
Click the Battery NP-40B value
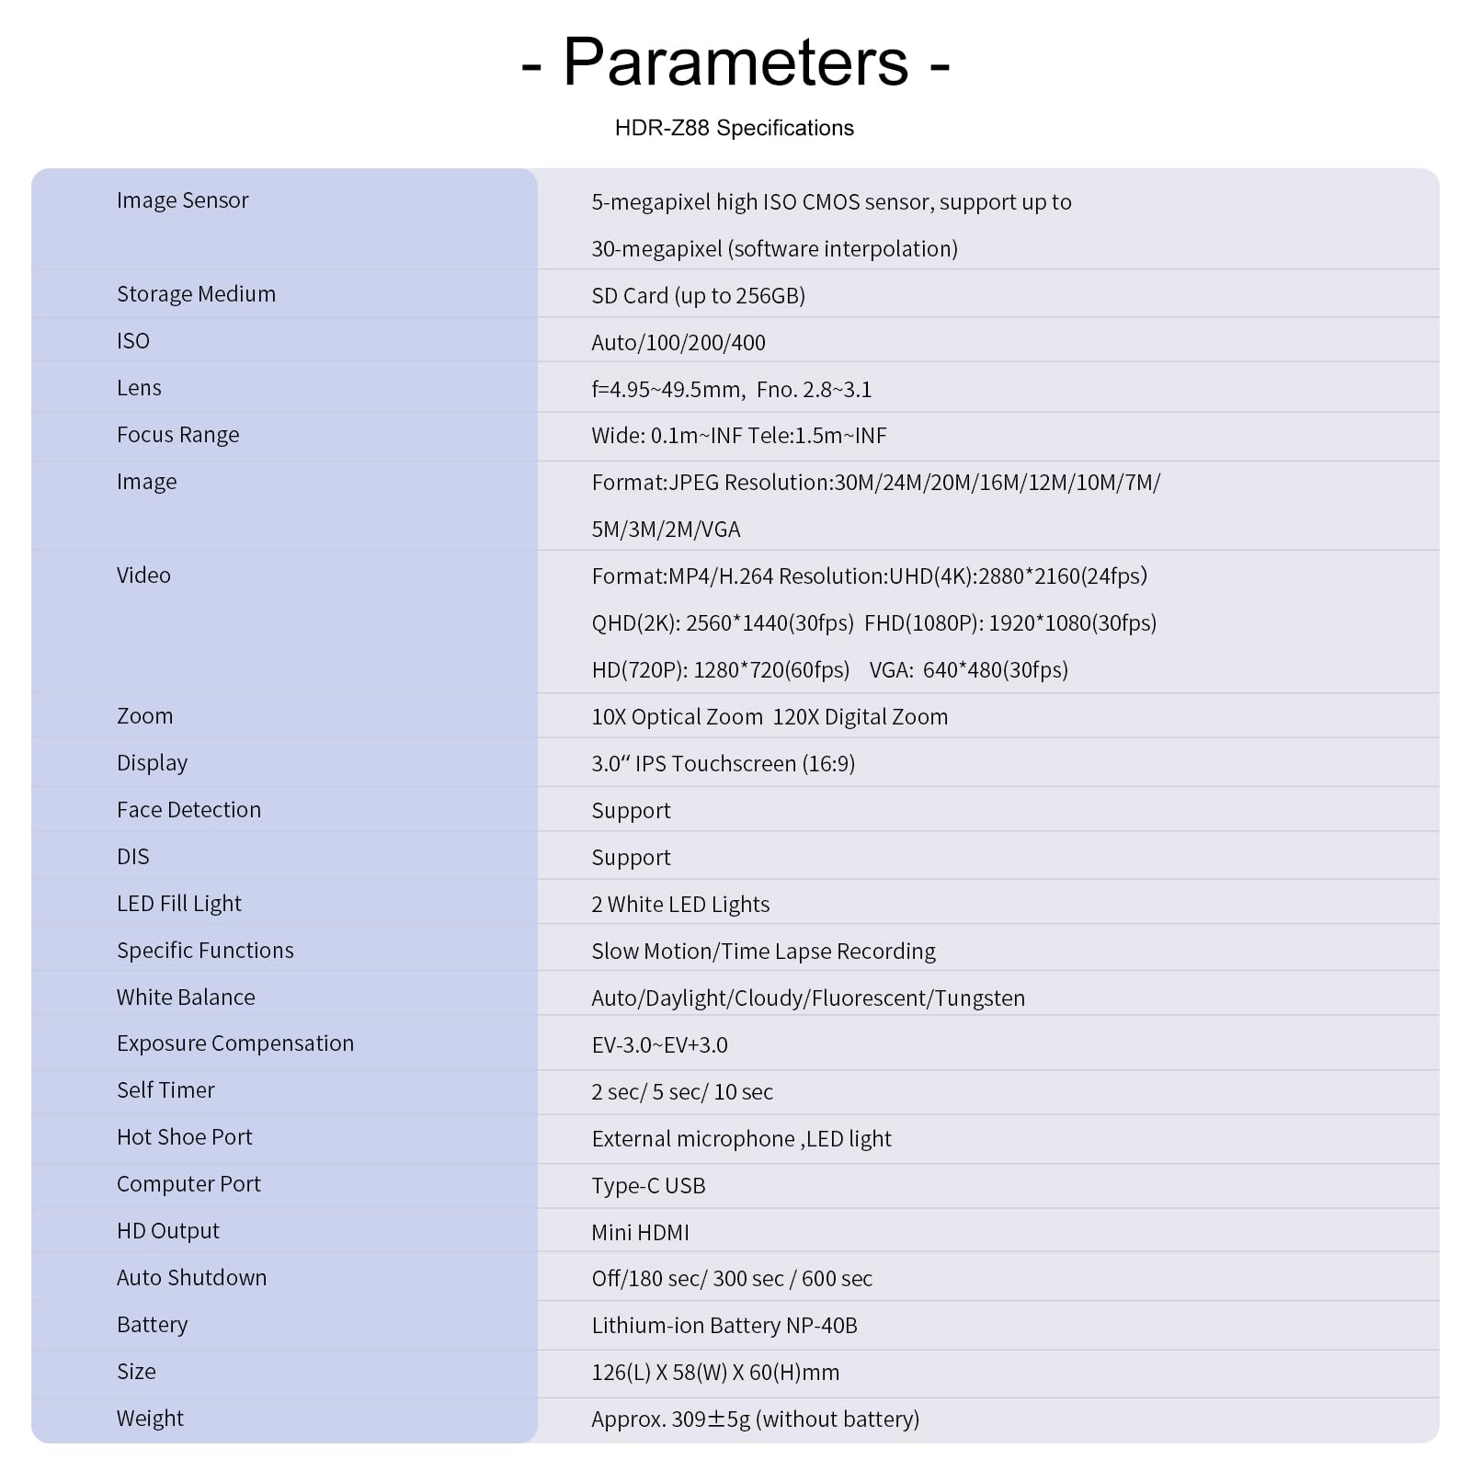(x=724, y=1326)
